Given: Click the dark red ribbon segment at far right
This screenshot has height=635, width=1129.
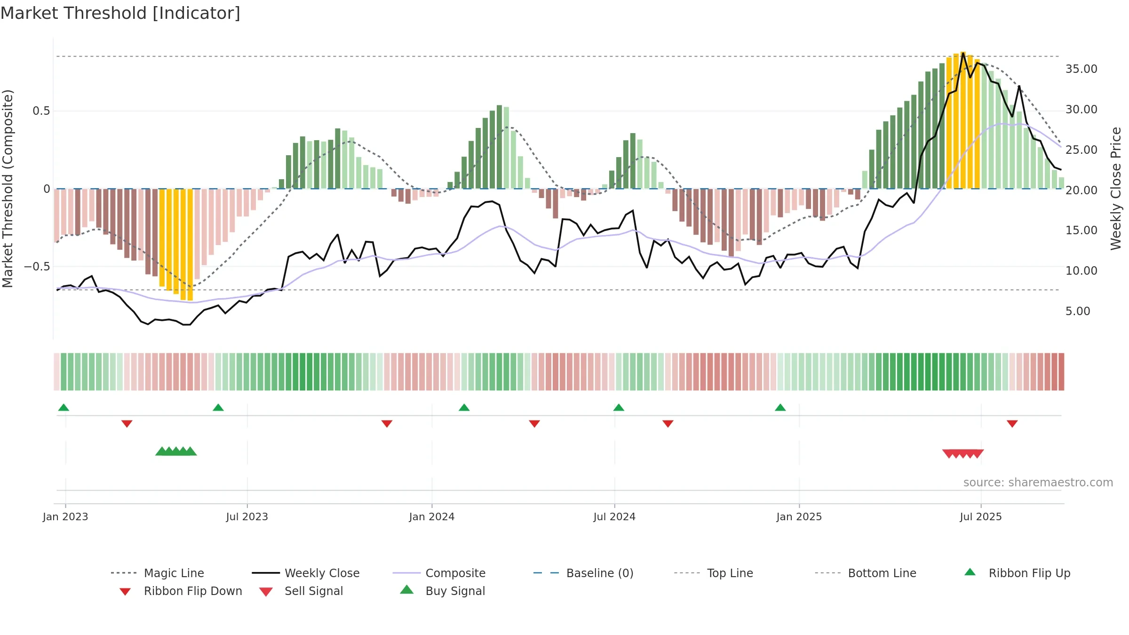Looking at the screenshot, I should 1061,372.
